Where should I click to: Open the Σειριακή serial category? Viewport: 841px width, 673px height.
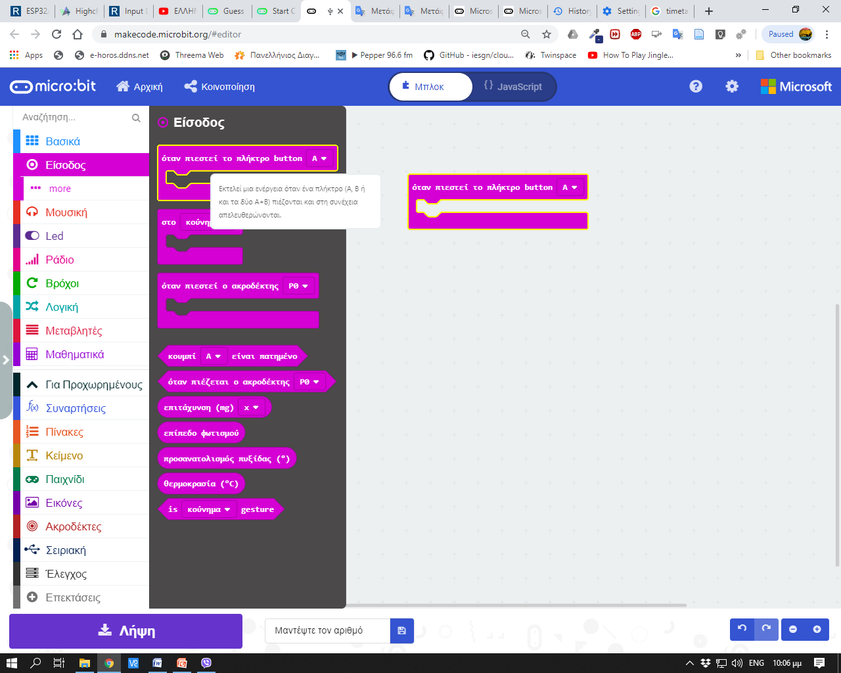(x=81, y=550)
